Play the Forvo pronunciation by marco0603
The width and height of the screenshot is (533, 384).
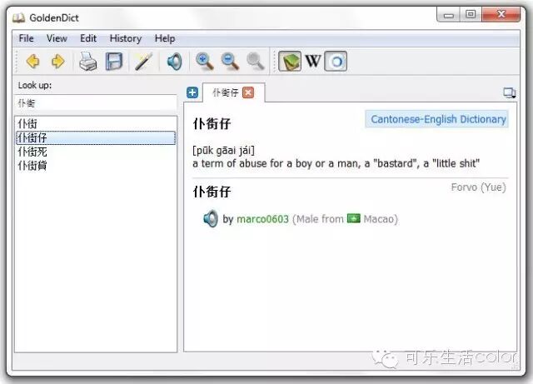(x=211, y=219)
